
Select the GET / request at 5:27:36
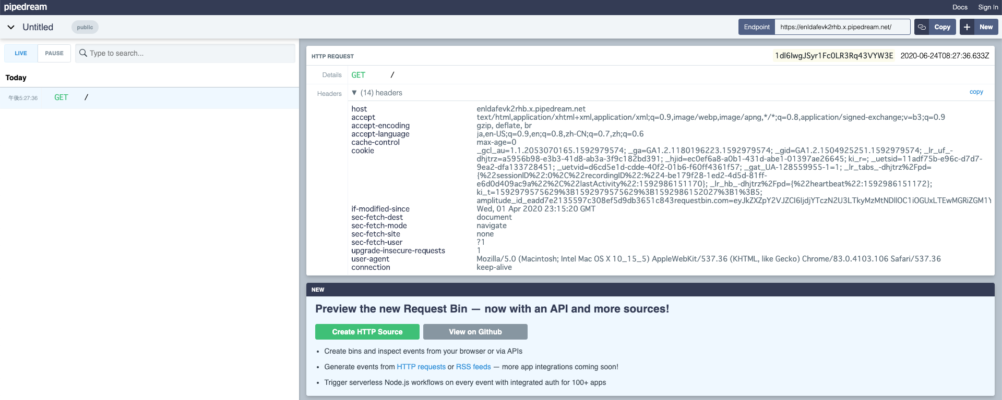(149, 98)
